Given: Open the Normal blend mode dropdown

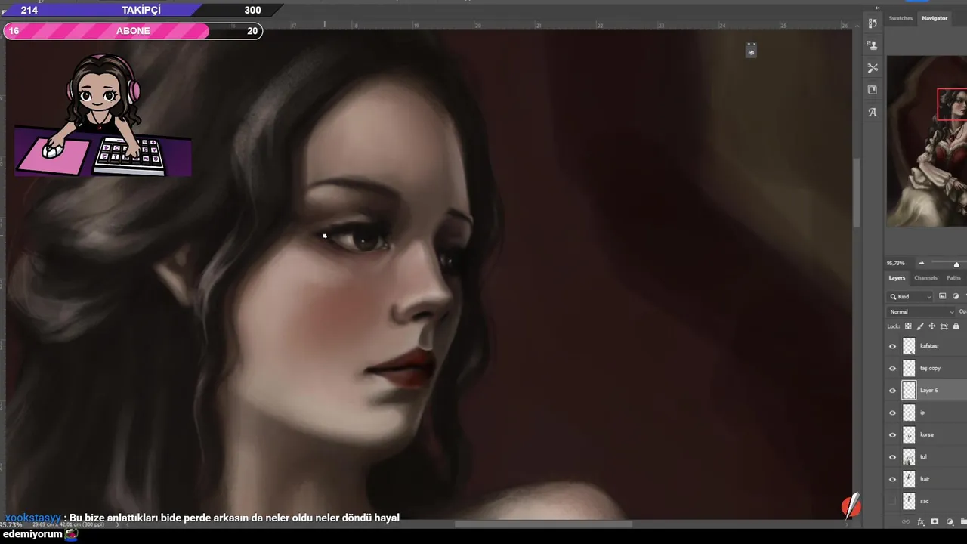Looking at the screenshot, I should pyautogui.click(x=921, y=311).
